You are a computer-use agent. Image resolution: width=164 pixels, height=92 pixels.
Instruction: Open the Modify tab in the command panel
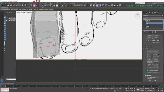click(x=147, y=13)
